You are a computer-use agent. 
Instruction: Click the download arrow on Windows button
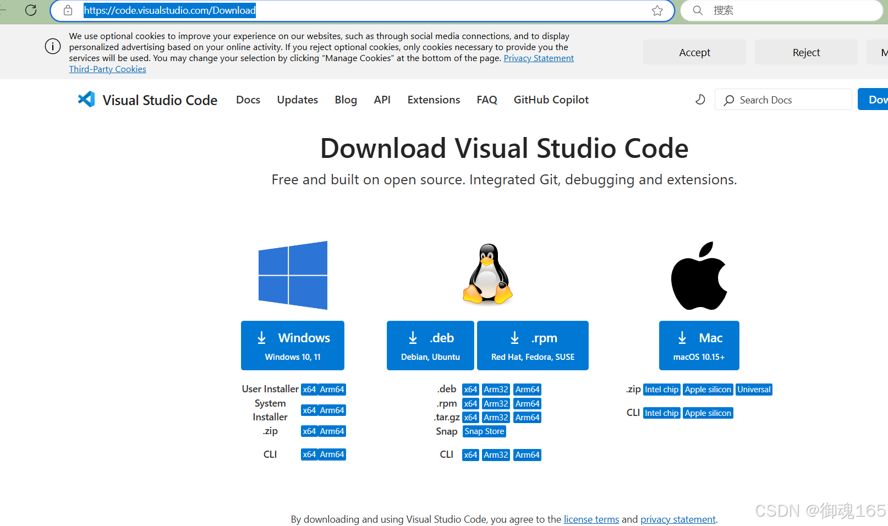262,338
